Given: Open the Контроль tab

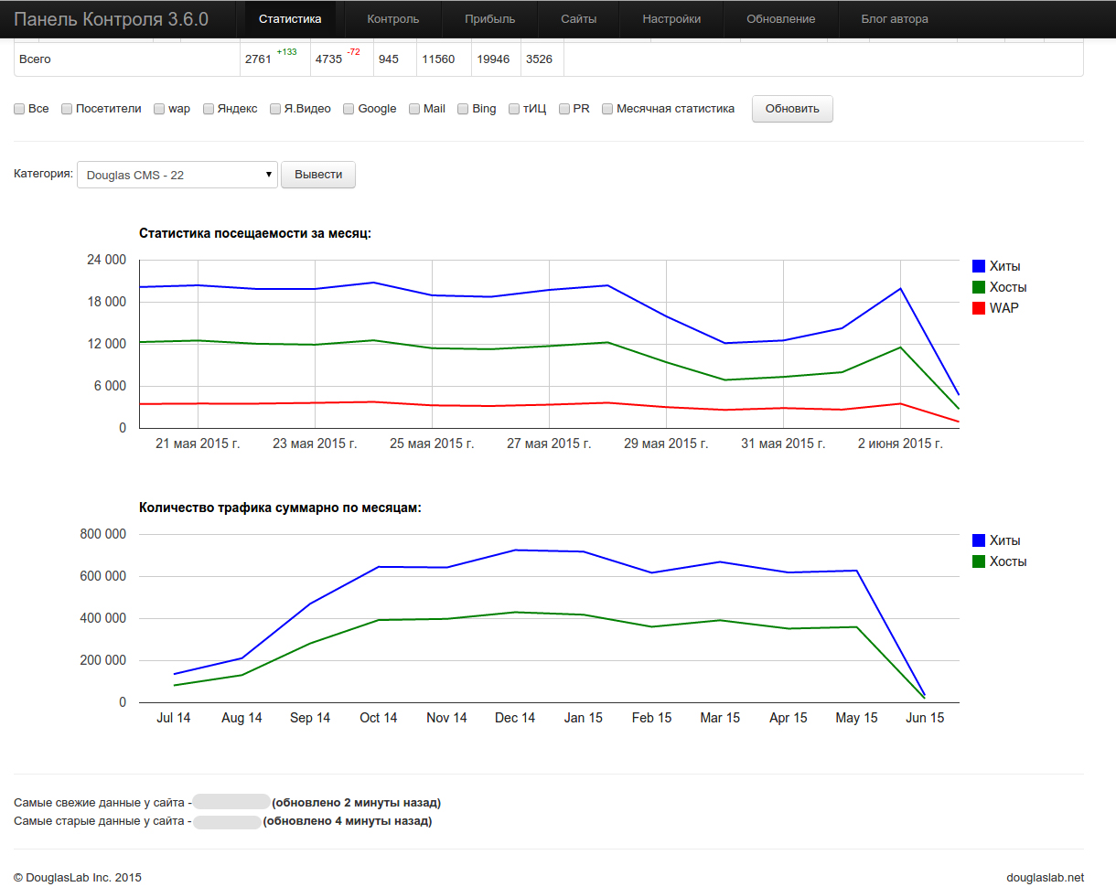Looking at the screenshot, I should pyautogui.click(x=393, y=19).
